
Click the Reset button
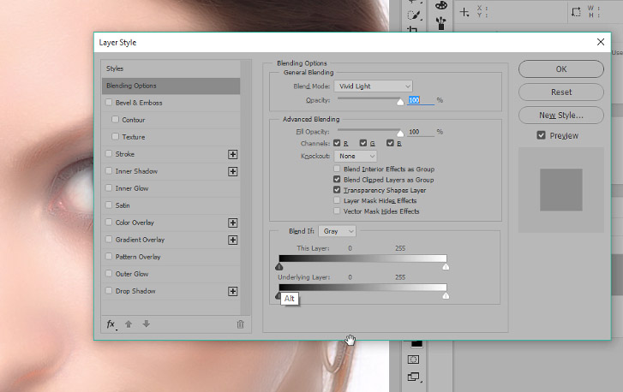click(561, 92)
